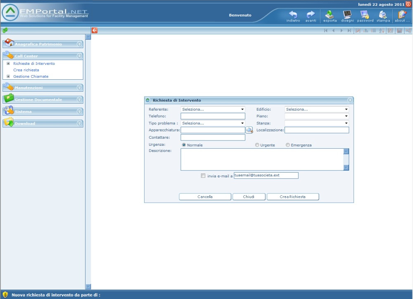This screenshot has height=299, width=413.
Task: Open the Anagrafica Patrimonio menu section
Action: (43, 44)
